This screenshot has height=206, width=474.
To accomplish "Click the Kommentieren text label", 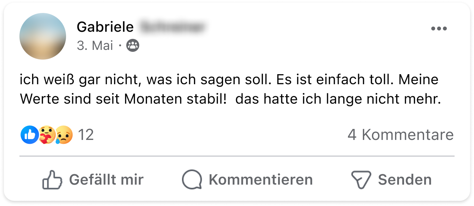I will click(x=261, y=179).
